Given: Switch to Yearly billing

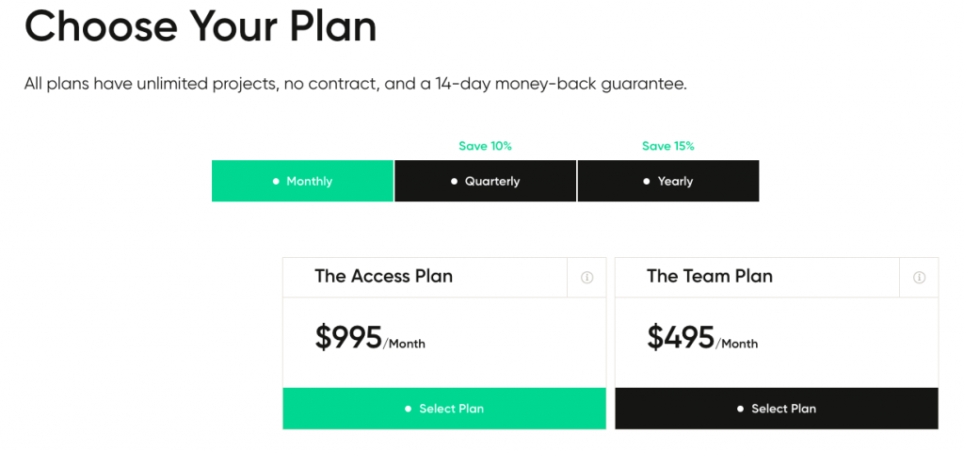Looking at the screenshot, I should point(668,181).
